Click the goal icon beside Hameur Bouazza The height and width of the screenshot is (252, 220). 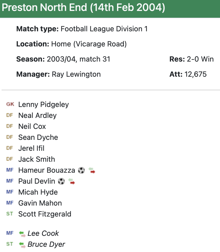(81, 171)
